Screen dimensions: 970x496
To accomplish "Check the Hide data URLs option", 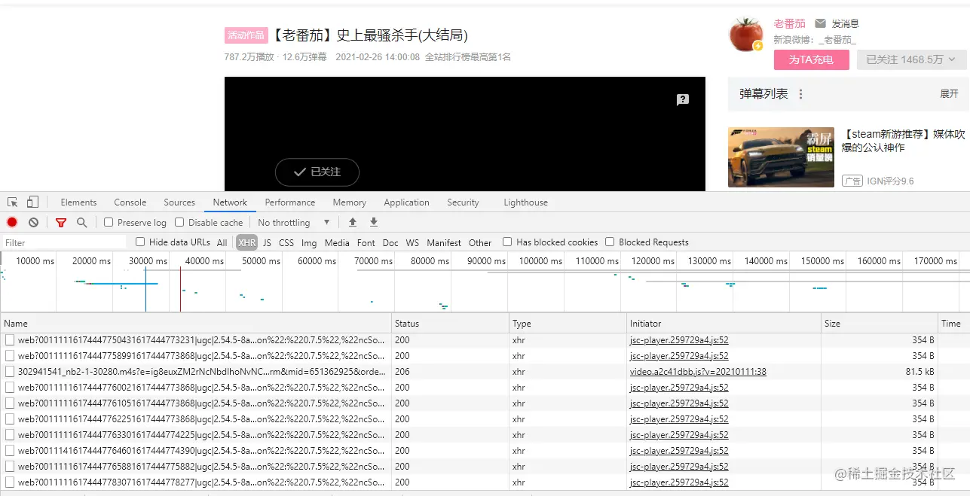I will [x=140, y=242].
